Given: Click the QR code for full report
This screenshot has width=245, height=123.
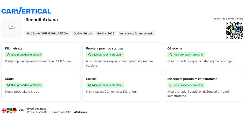Looking at the screenshot, I should click(234, 31).
